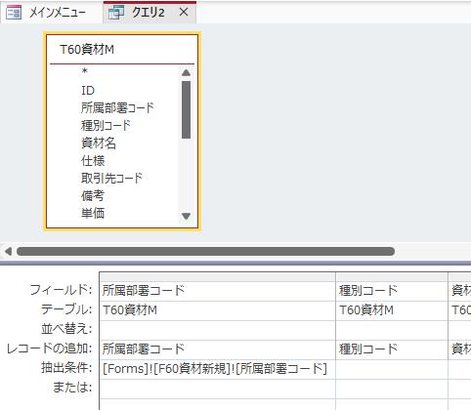The width and height of the screenshot is (471, 410).
Task: Close the クエリ2 tab
Action: coord(184,13)
